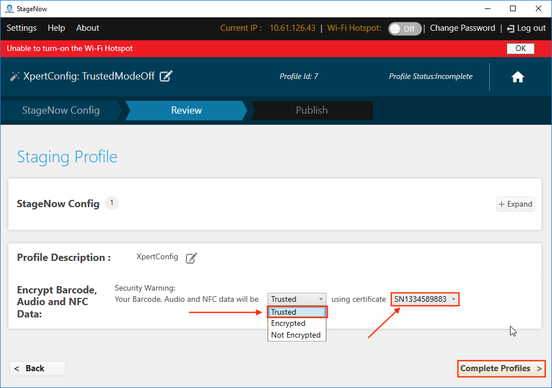The height and width of the screenshot is (388, 552).
Task: Open the About menu
Action: tap(88, 28)
